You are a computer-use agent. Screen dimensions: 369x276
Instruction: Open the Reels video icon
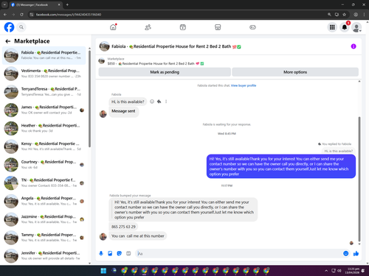183,27
